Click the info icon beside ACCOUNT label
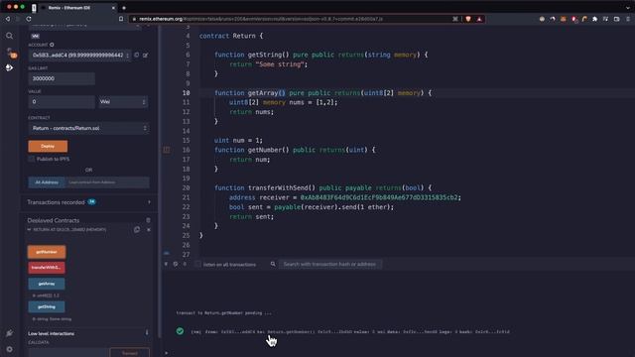The height and width of the screenshot is (357, 635). (x=52, y=45)
